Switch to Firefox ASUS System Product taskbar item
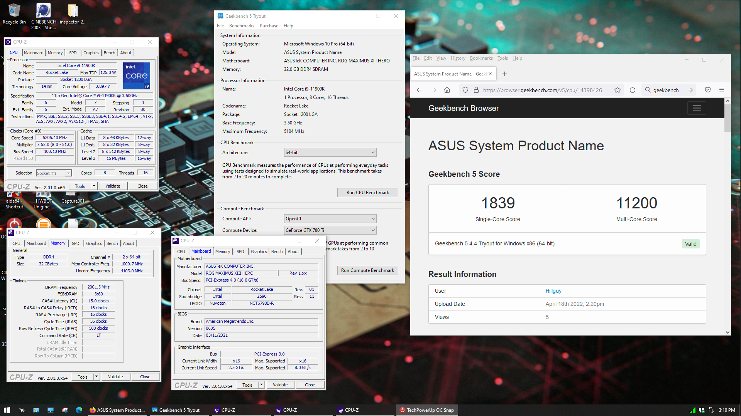The width and height of the screenshot is (741, 416). click(x=117, y=410)
